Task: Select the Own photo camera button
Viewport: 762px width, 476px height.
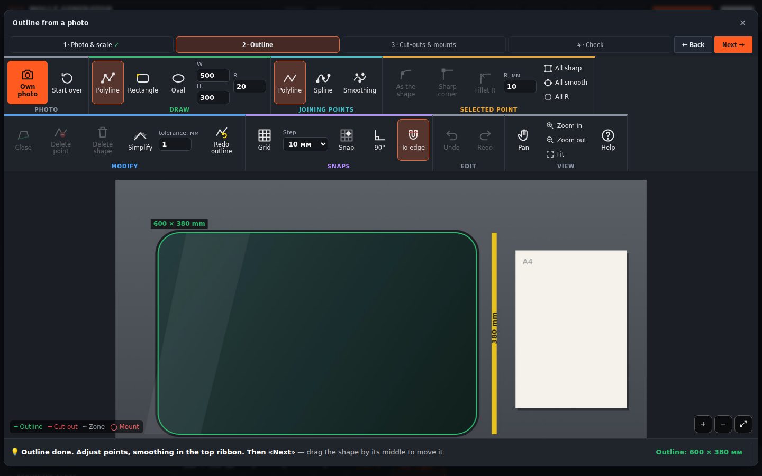Action: (x=28, y=82)
